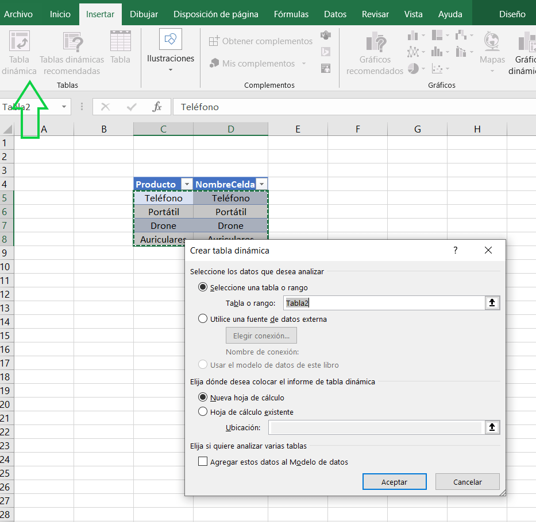
Task: Expand the pie chart dropdown arrow
Action: [423, 69]
